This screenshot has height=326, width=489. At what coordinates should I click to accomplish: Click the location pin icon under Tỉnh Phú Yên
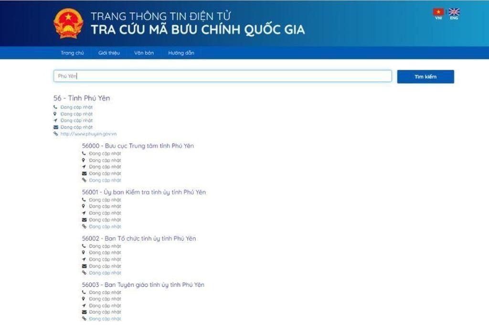pos(55,114)
